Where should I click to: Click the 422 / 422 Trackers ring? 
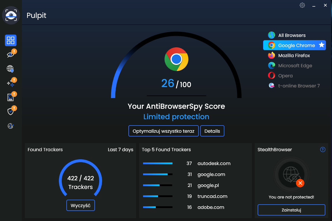click(80, 178)
